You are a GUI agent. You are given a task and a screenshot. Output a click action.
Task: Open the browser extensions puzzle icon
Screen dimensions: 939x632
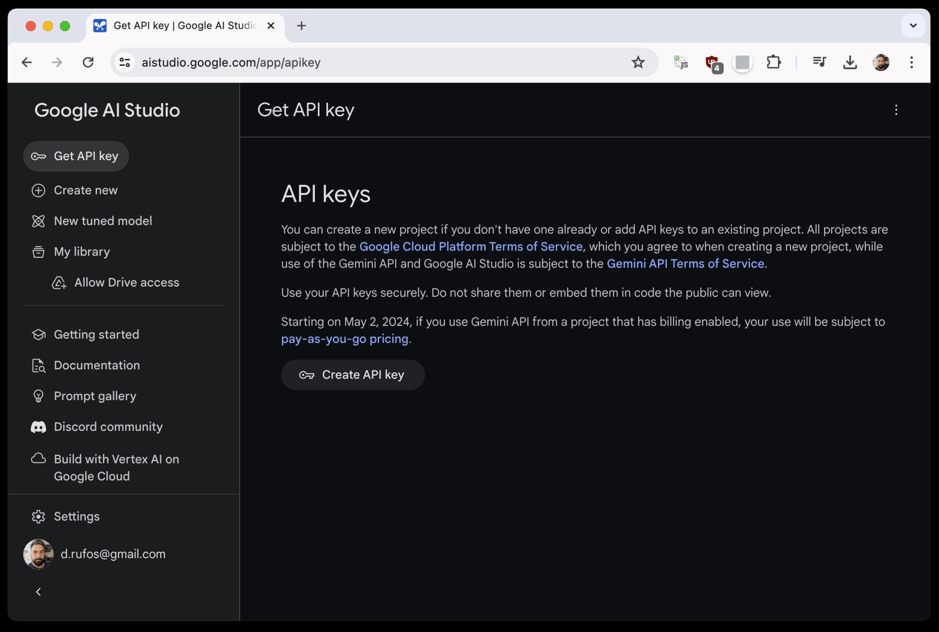pos(773,62)
